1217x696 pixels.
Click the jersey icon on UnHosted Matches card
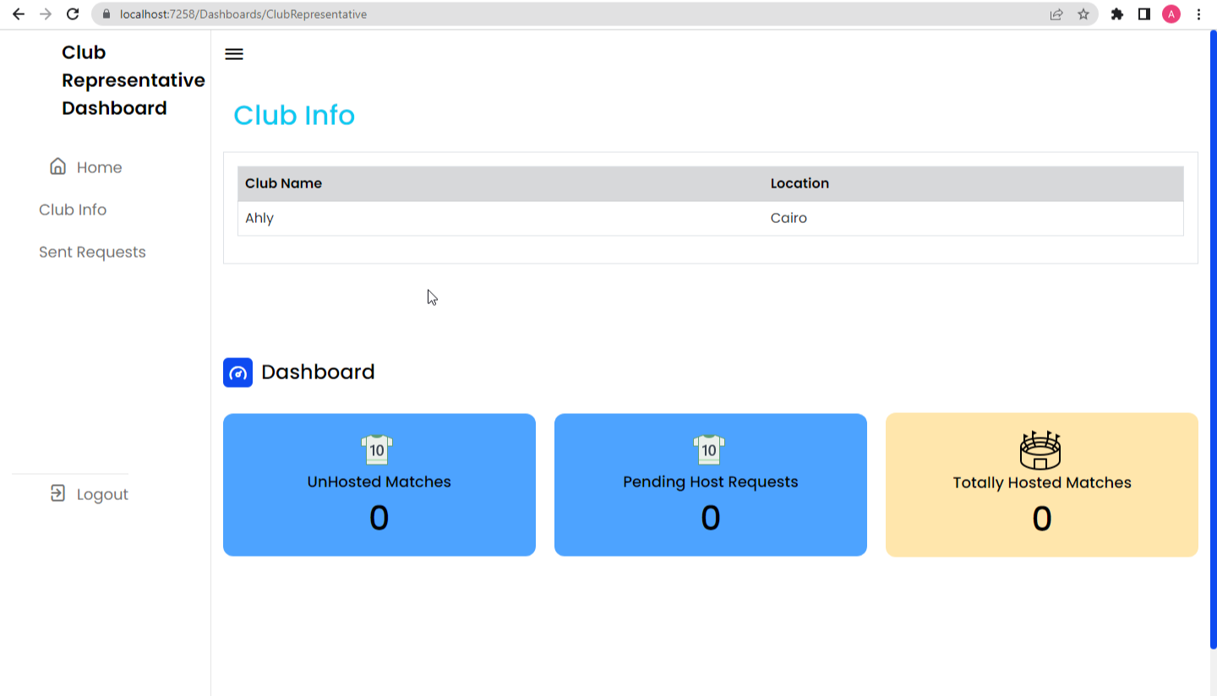point(379,449)
